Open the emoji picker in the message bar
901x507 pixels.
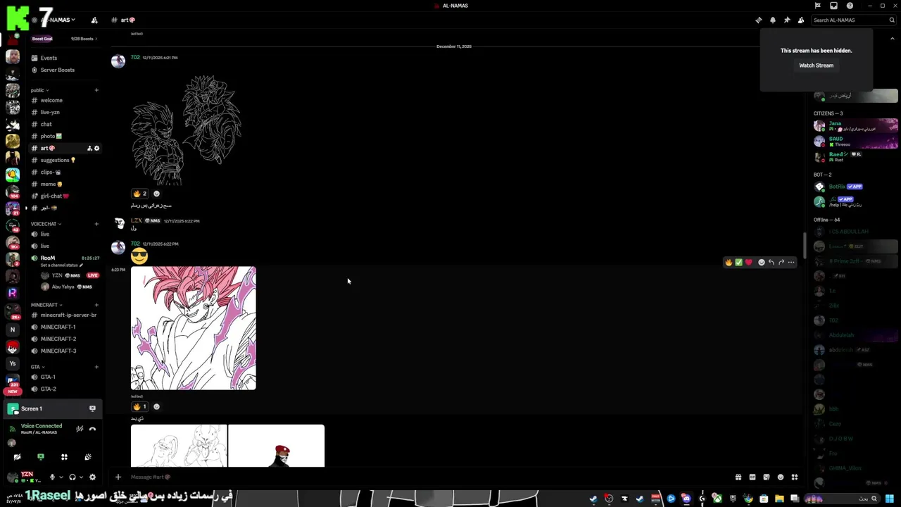click(781, 477)
